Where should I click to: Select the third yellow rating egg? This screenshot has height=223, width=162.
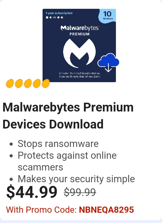point(28,83)
